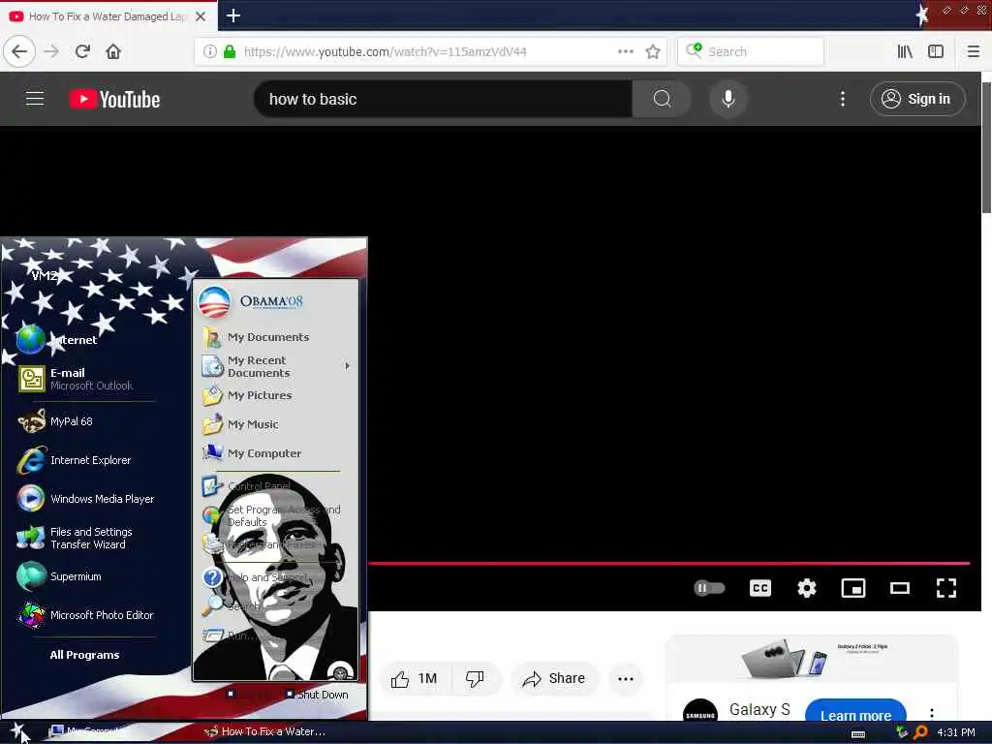Open the page actions three-dot menu in address bar
Screen dimensions: 992x744
tap(625, 51)
